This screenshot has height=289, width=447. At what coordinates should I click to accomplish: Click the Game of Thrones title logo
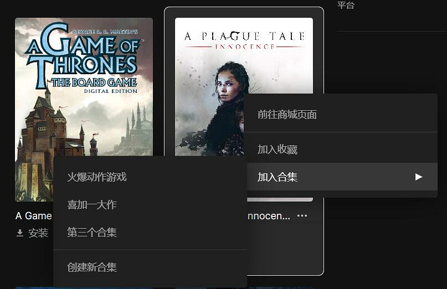83,57
